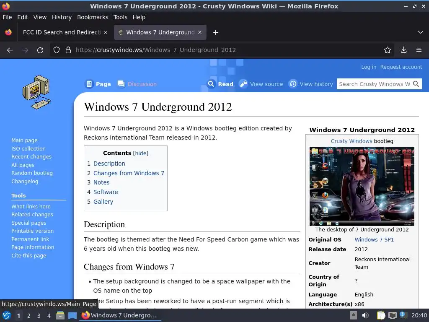Reload the page with the refresh icon
This screenshot has width=429, height=322.
click(x=40, y=50)
